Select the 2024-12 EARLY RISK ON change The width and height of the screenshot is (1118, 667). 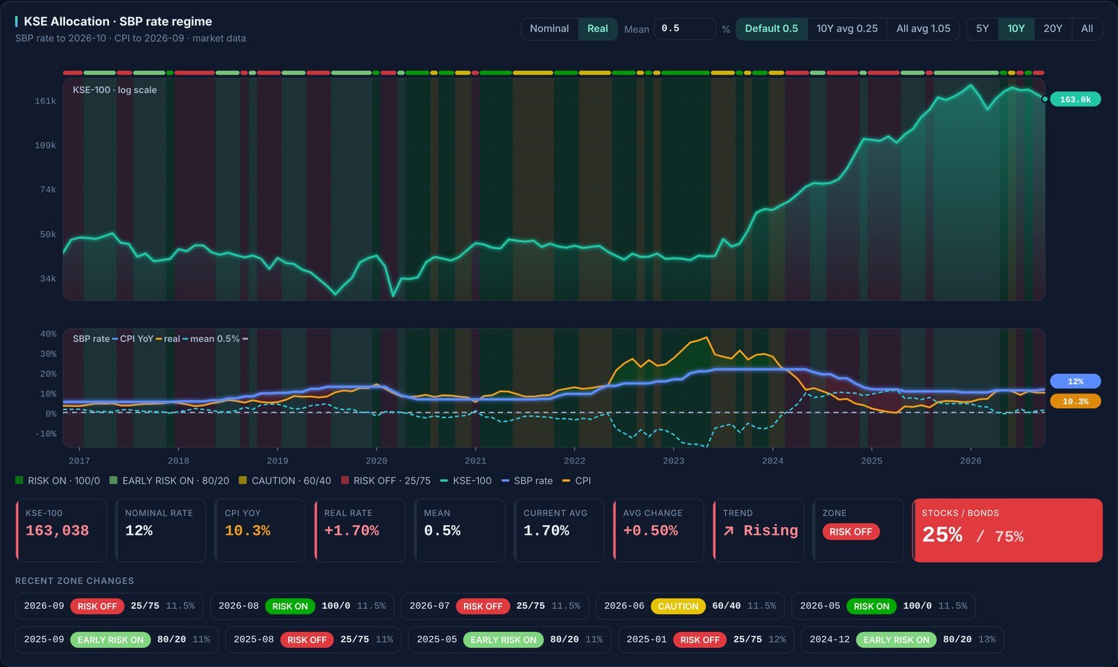[902, 640]
